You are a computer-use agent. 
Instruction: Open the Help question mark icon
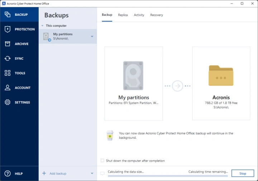coord(8,173)
